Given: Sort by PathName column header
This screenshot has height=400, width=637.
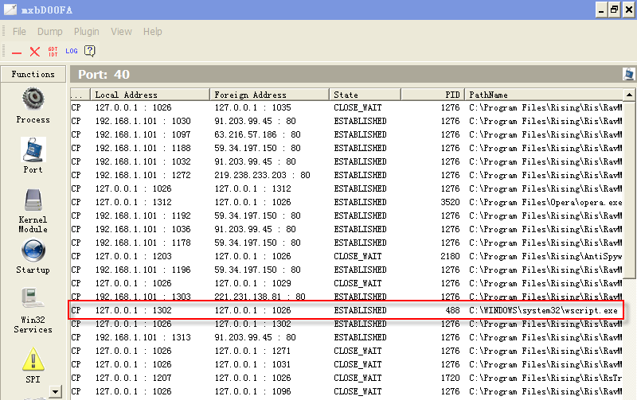Looking at the screenshot, I should tap(544, 95).
